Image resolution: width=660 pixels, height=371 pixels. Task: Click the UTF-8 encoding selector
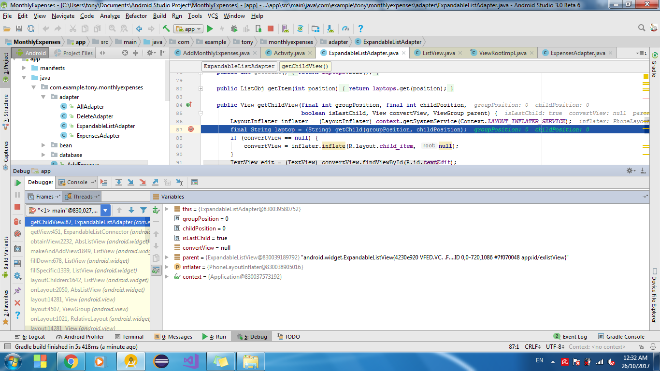pos(555,347)
